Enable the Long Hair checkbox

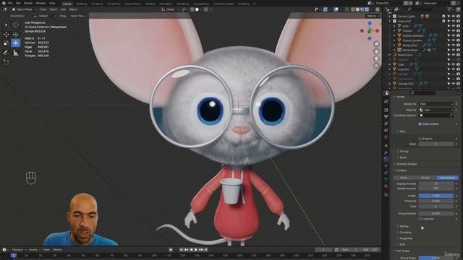click(420, 219)
